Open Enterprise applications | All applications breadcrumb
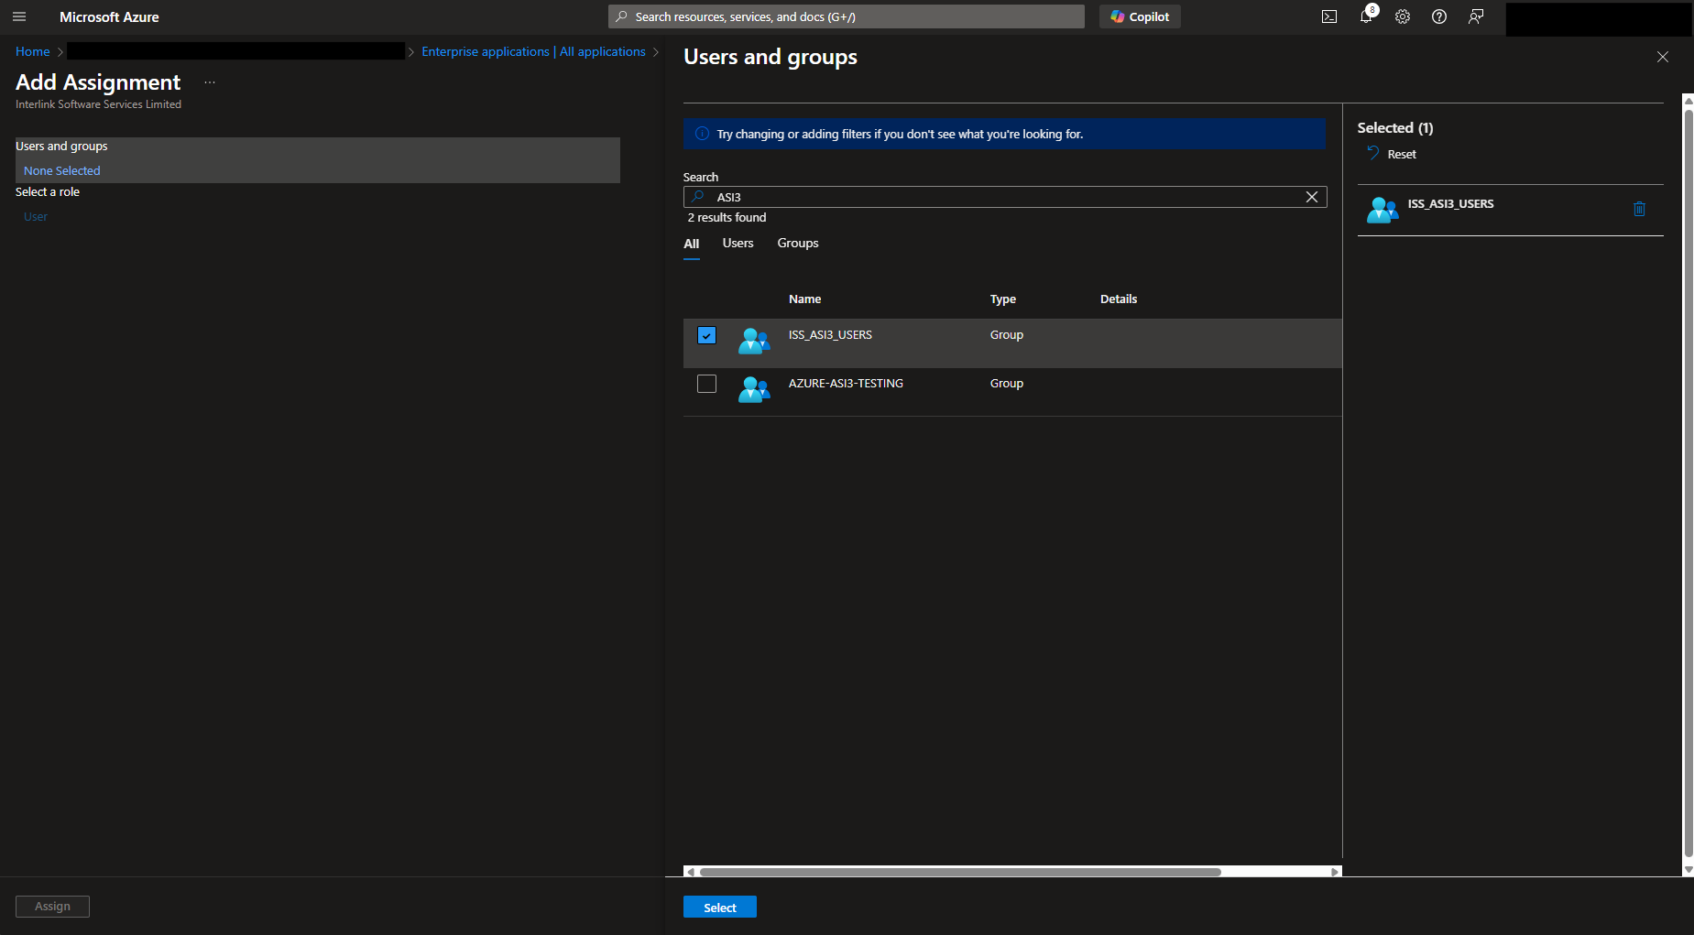The width and height of the screenshot is (1694, 935). coord(533,51)
